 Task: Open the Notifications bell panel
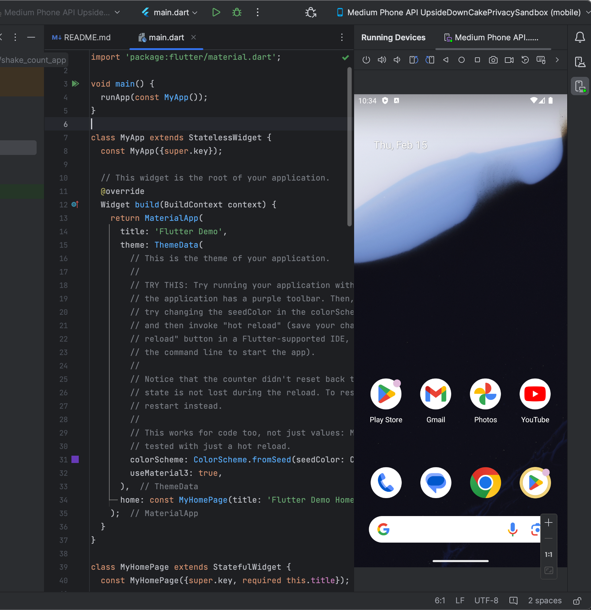point(579,37)
